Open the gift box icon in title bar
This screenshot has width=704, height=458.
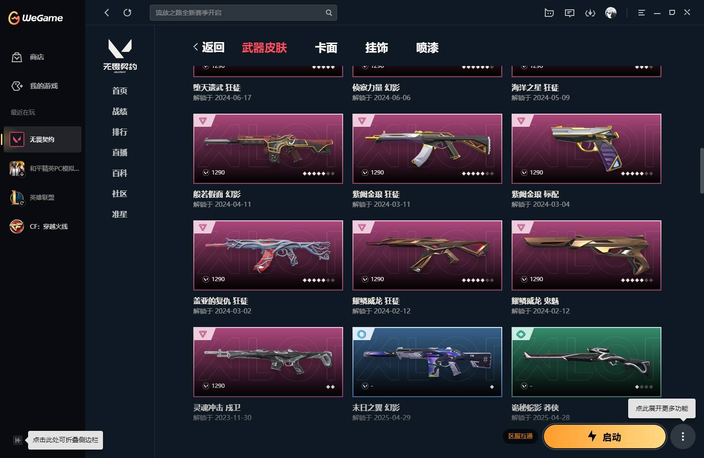(x=549, y=13)
